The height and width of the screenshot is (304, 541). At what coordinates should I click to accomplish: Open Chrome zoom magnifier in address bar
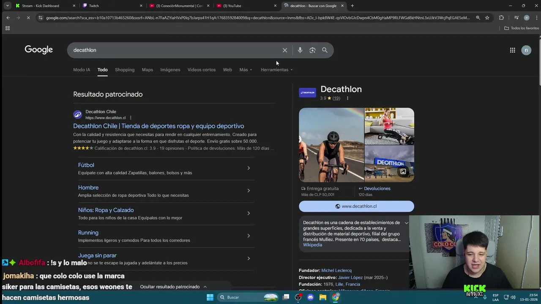point(478,18)
